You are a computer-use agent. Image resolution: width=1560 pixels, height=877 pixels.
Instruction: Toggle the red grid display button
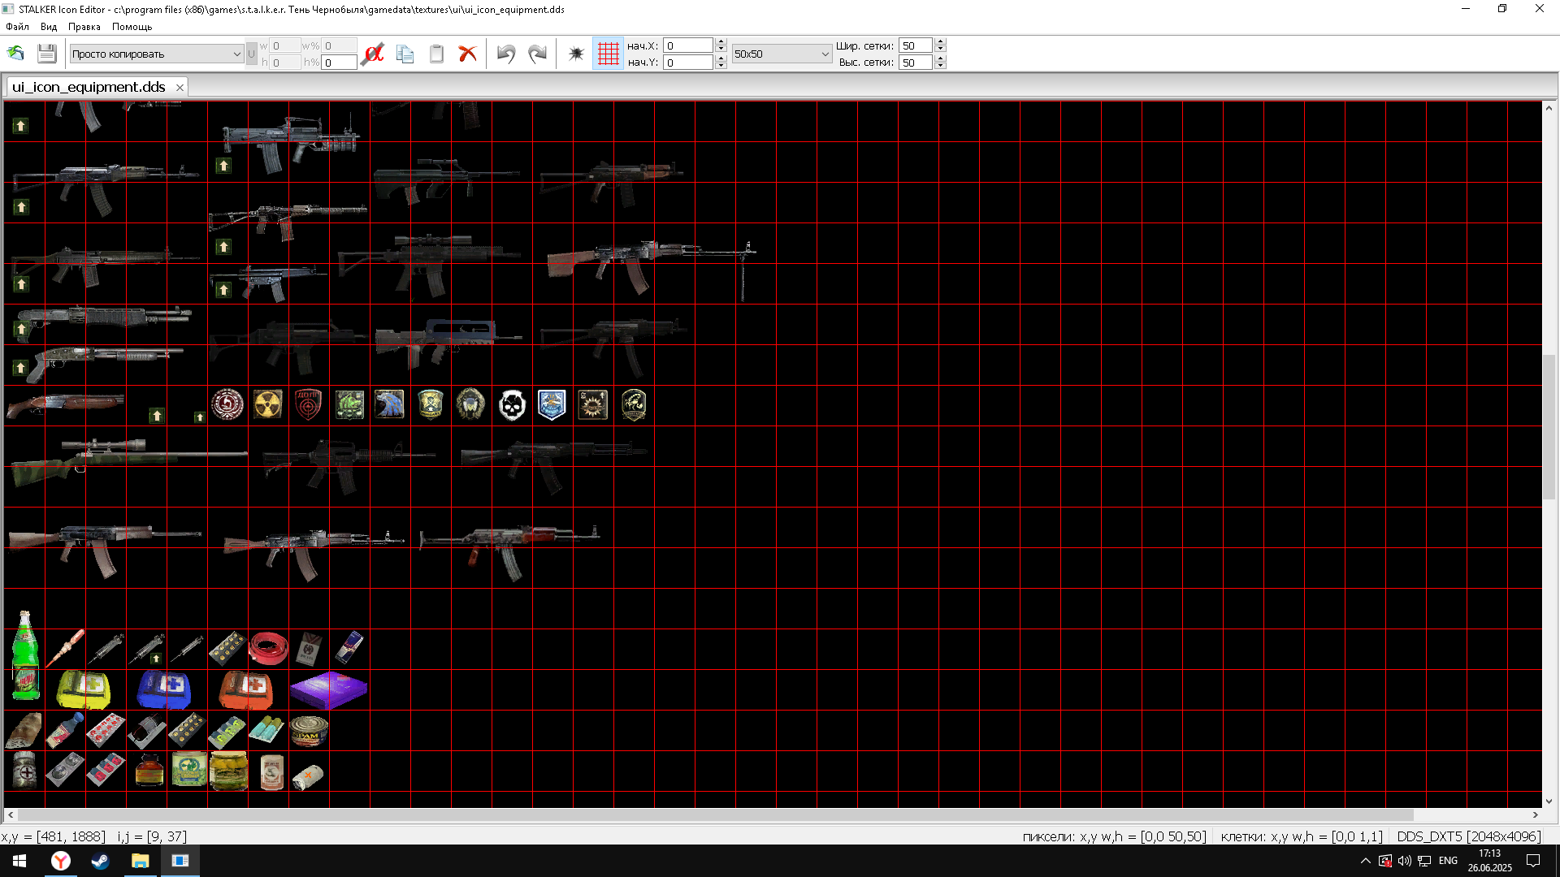608,54
